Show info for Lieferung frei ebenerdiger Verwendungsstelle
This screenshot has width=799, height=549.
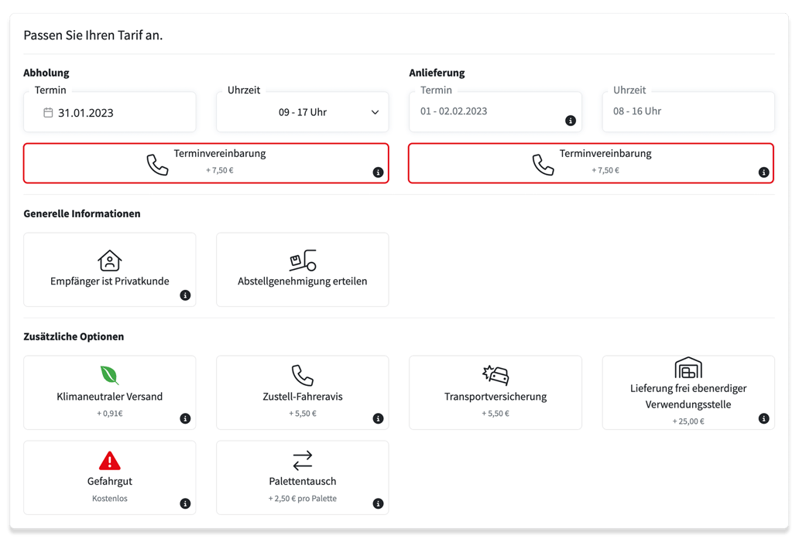point(764,419)
